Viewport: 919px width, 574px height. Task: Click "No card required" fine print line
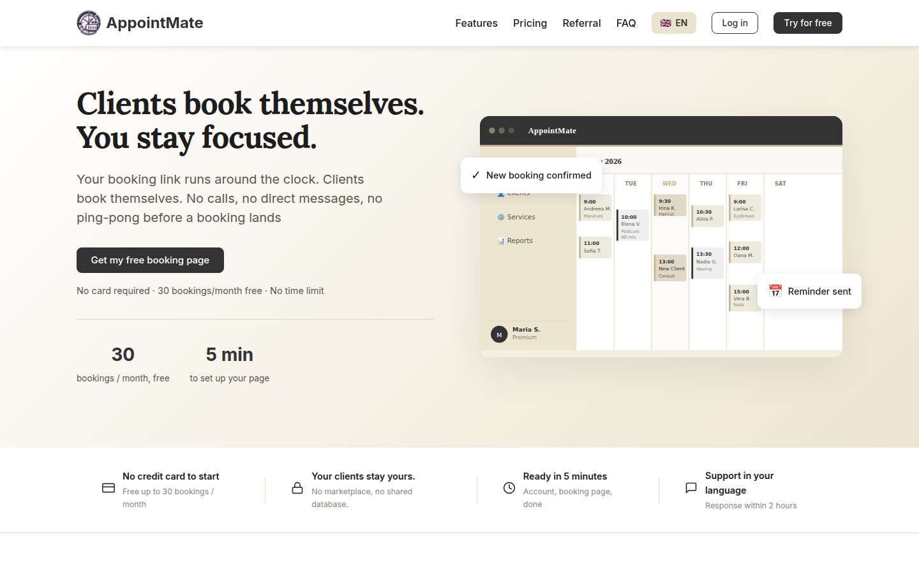click(200, 291)
